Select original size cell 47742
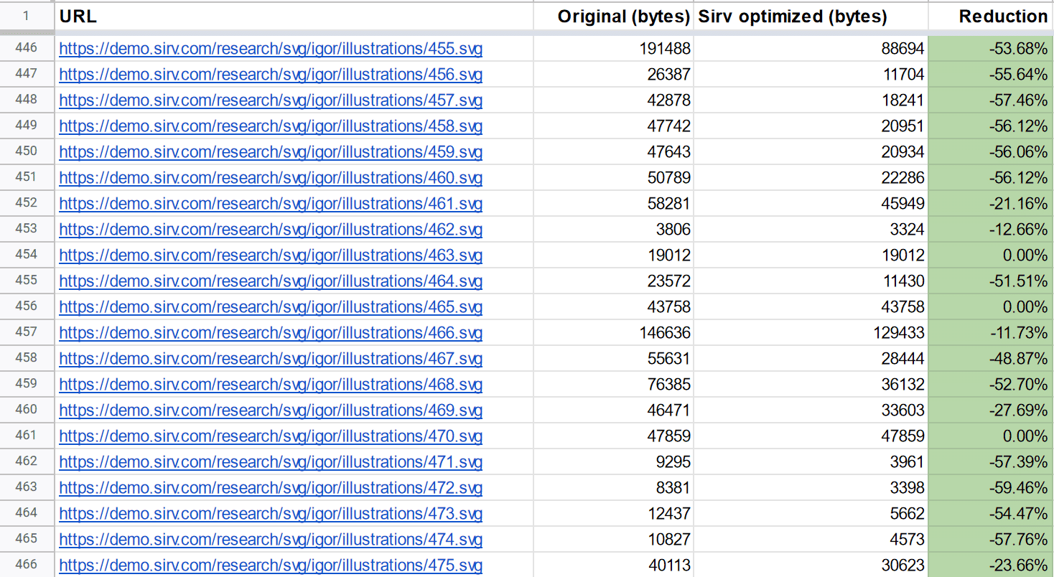The width and height of the screenshot is (1054, 577). [613, 126]
